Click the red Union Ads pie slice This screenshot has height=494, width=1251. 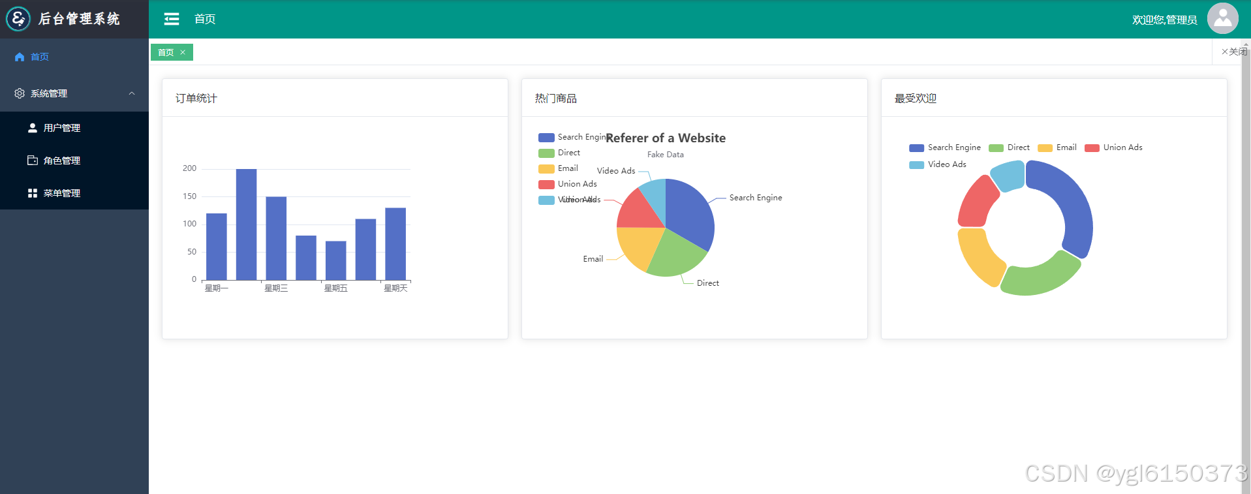638,212
